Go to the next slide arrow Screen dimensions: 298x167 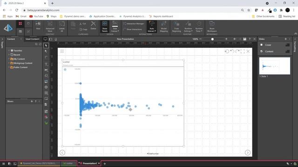[x=248, y=153]
